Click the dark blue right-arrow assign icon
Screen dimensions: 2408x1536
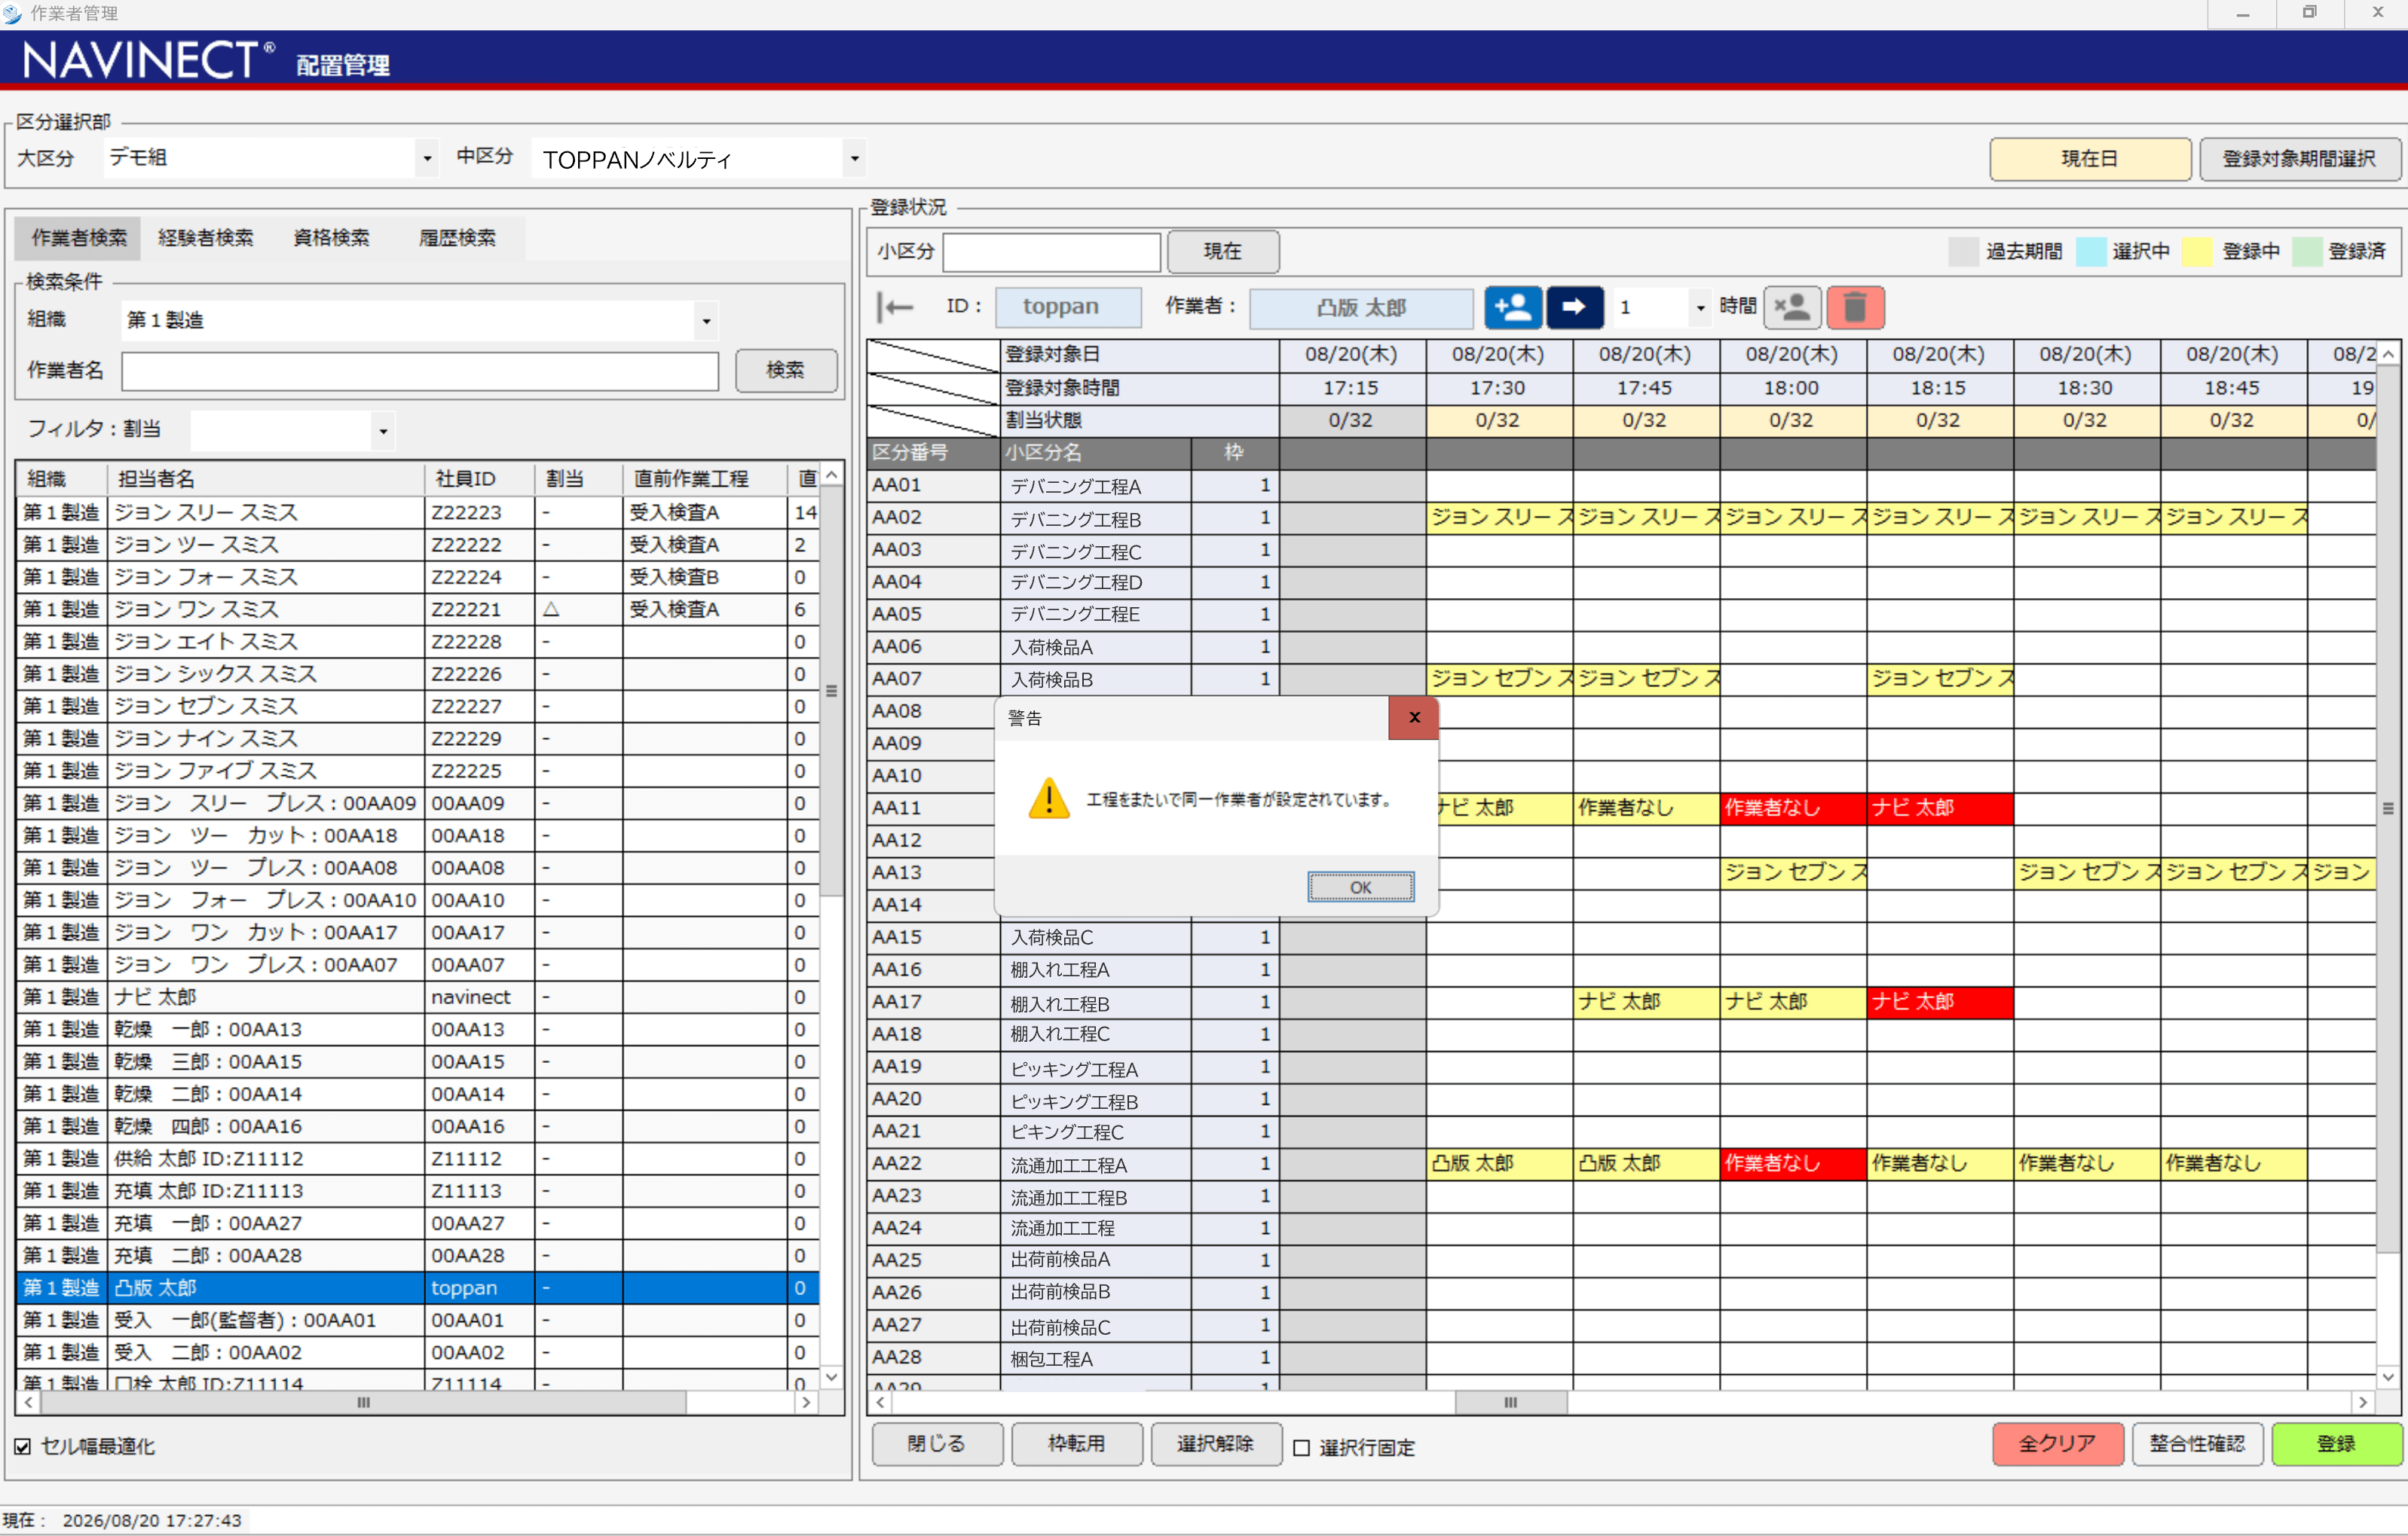[x=1574, y=307]
